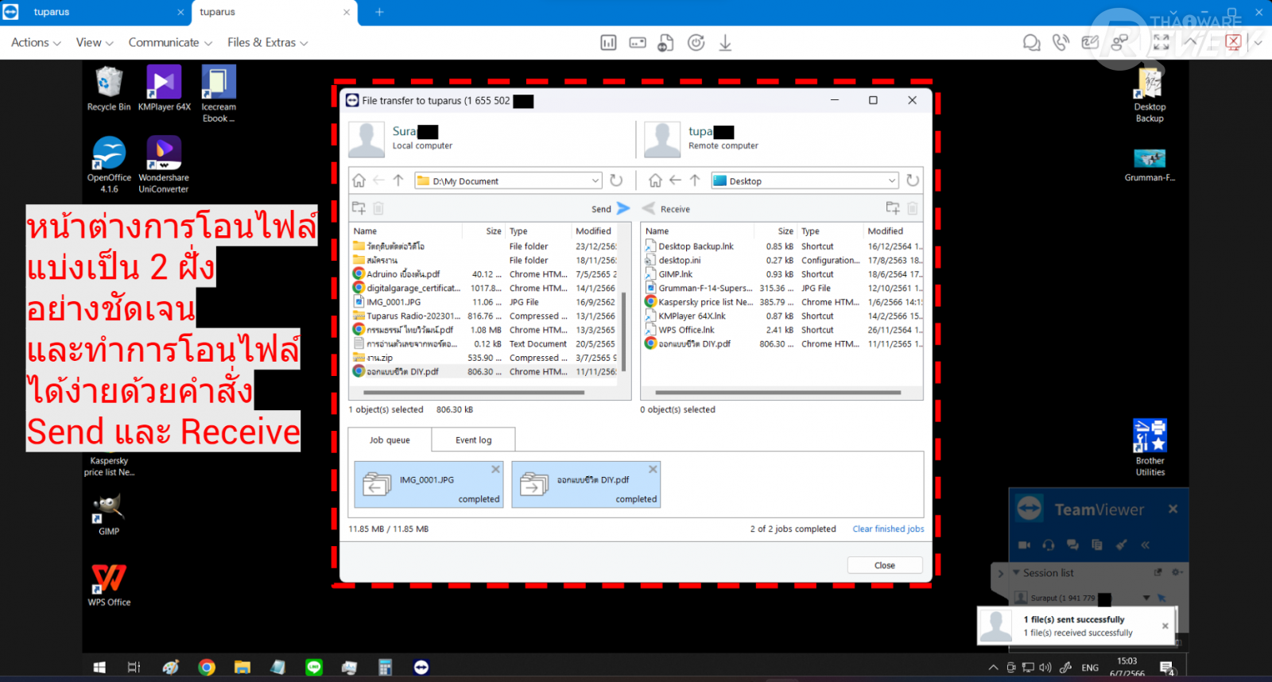Click the local pane vertical scrollbar

(623, 331)
